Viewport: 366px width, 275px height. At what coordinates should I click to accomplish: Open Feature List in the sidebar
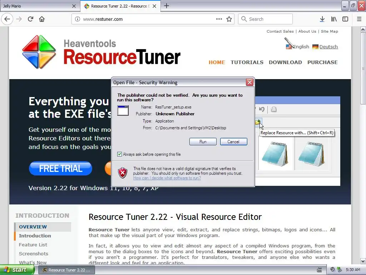coord(33,245)
